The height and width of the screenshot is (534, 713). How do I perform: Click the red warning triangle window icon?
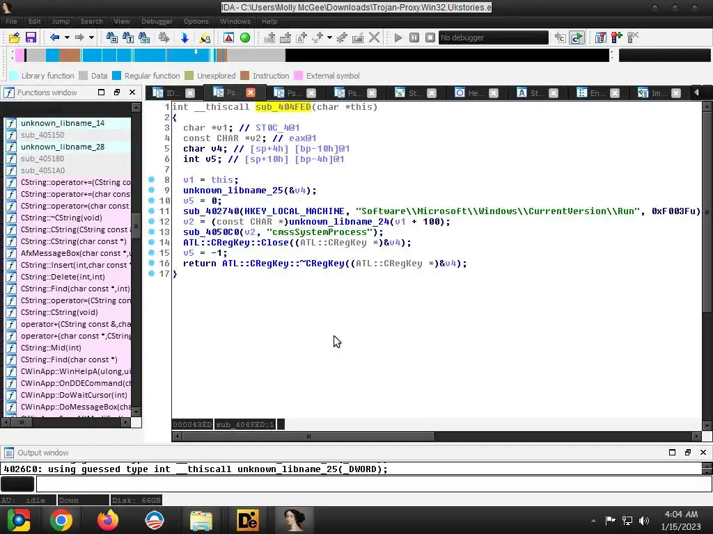(x=228, y=38)
